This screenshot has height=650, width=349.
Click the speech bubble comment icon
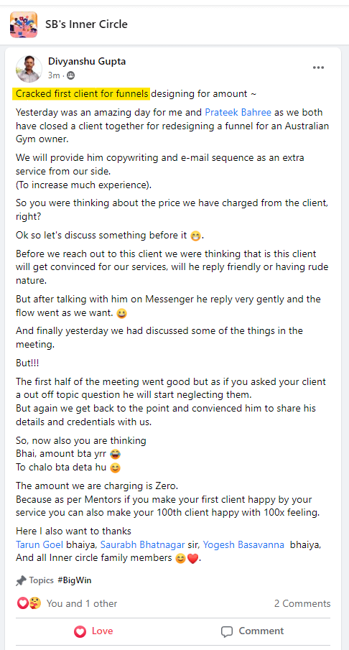click(x=227, y=632)
